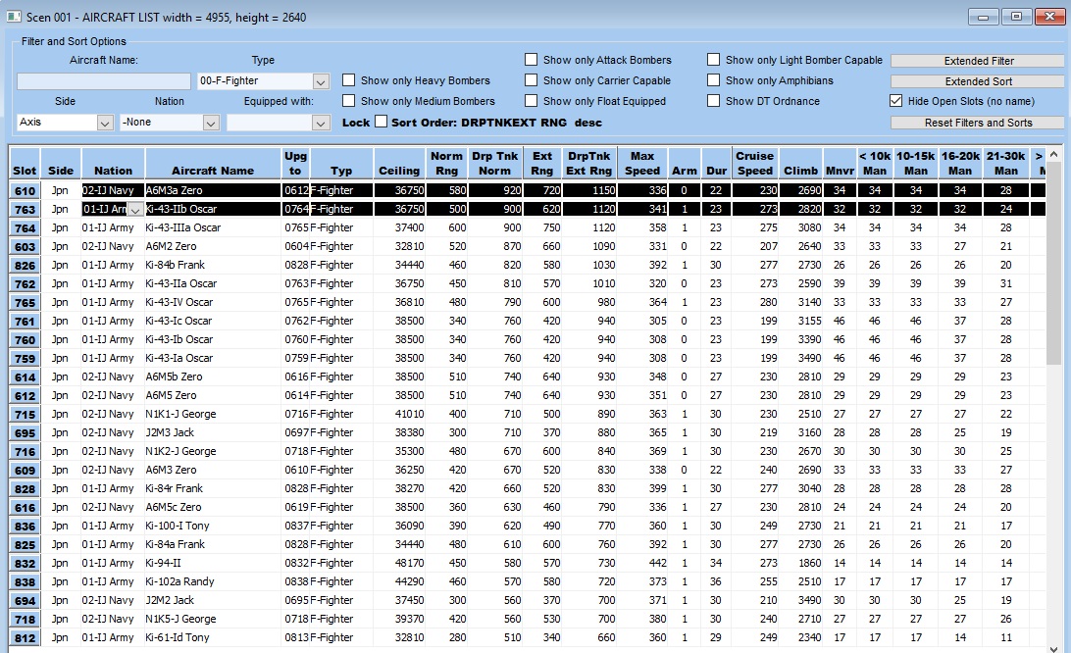Sort by the Dur column header
The height and width of the screenshot is (653, 1071).
[717, 163]
